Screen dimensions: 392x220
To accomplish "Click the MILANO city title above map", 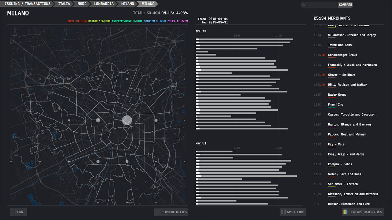I will pyautogui.click(x=18, y=13).
